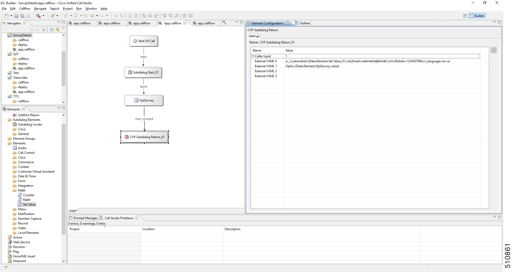512x272 pixels.
Task: Click the Last Edit Location toolbar icon
Action: coord(86,16)
